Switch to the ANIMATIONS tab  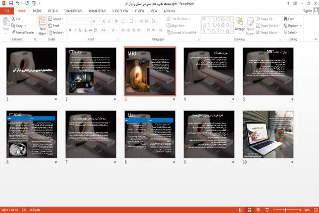coord(97,11)
